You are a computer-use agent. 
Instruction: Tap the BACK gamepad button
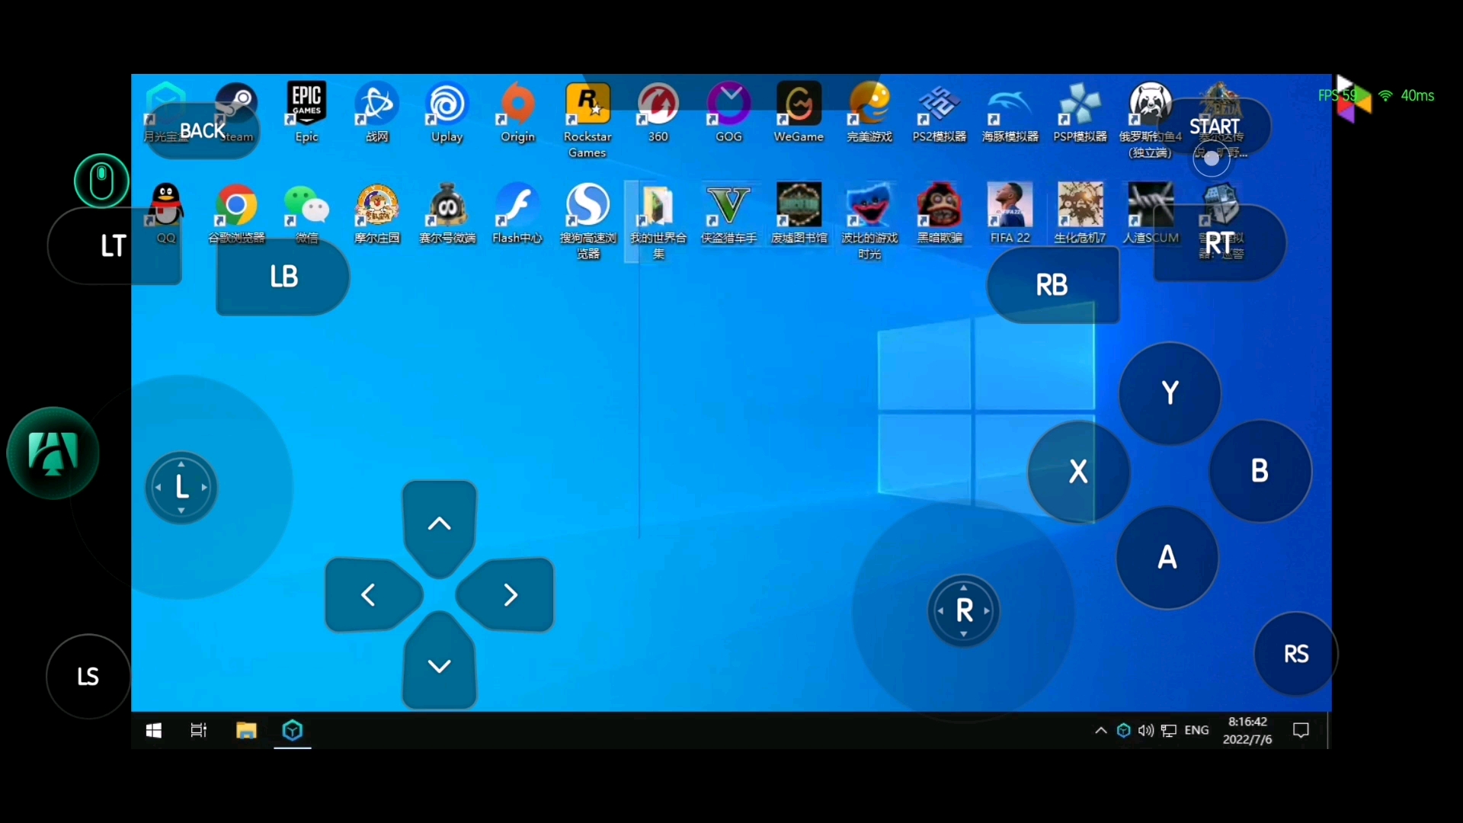(x=203, y=131)
